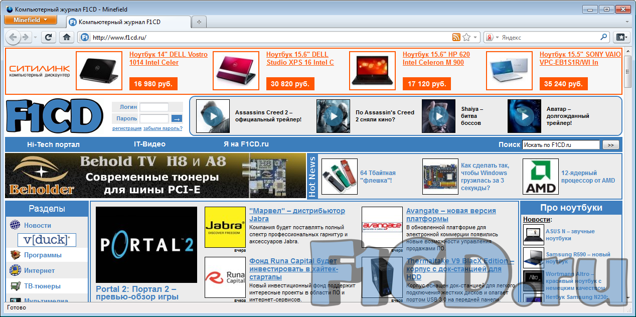Open the 12-ядерный процессор от AMD link
This screenshot has height=317, width=636.
(x=588, y=177)
